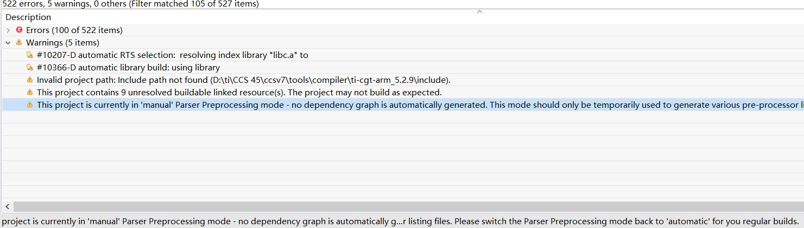The image size is (804, 228).
Task: Select the "Errors (100 of 522 items)" row
Action: (74, 30)
